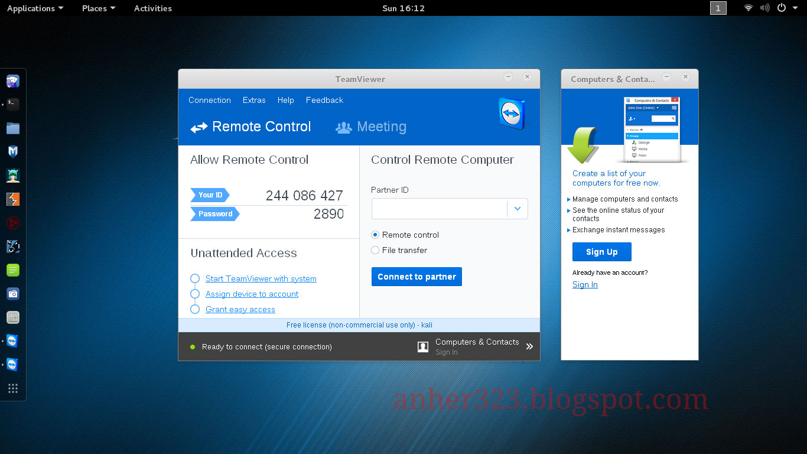
Task: Click Your ID number 244 086 427
Action: pyautogui.click(x=304, y=196)
